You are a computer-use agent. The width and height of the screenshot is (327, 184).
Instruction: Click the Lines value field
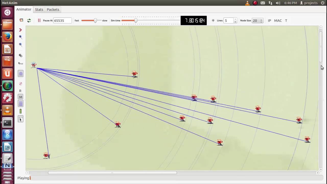(228, 20)
